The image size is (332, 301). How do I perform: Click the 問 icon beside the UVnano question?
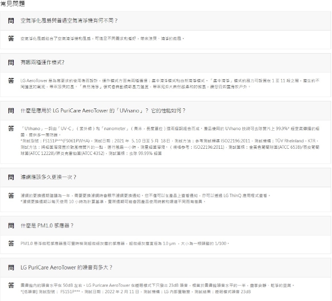coord(11,110)
